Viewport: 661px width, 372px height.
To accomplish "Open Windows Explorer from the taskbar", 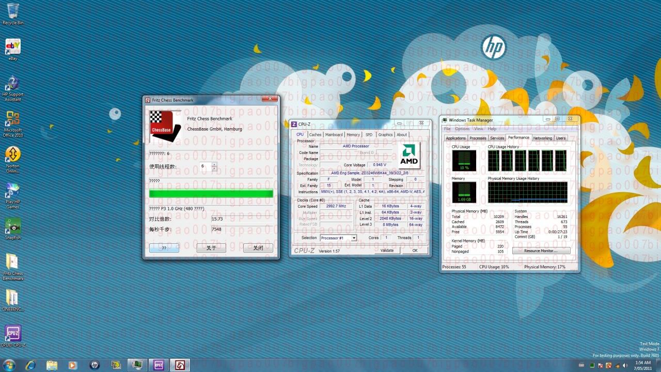I will (52, 365).
